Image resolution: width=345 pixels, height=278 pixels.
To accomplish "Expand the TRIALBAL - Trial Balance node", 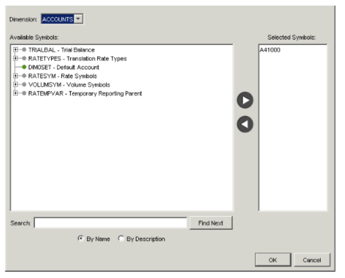I will coord(15,50).
